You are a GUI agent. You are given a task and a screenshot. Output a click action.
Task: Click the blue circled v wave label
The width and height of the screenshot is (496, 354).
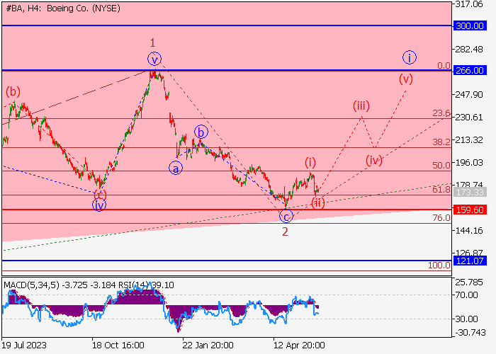coord(154,59)
